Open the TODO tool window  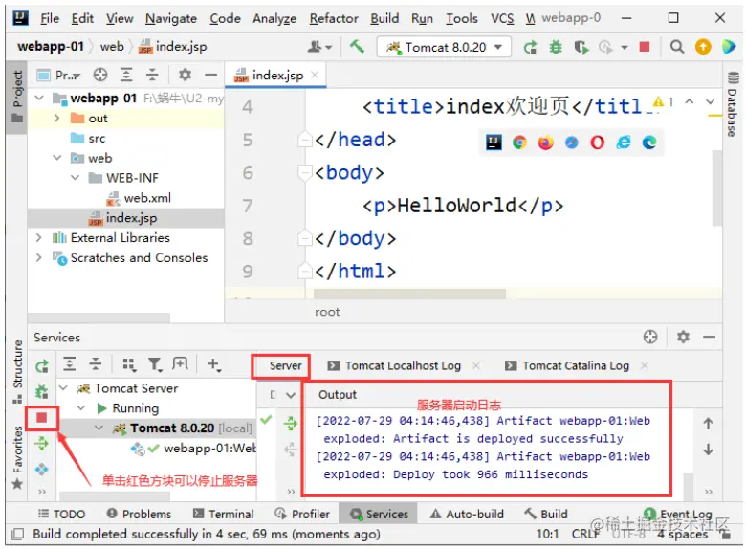click(61, 514)
